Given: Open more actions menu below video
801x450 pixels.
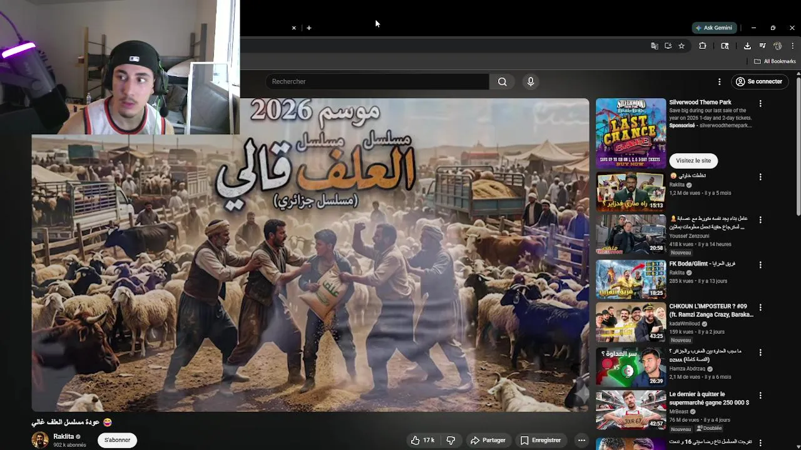Looking at the screenshot, I should pyautogui.click(x=581, y=441).
